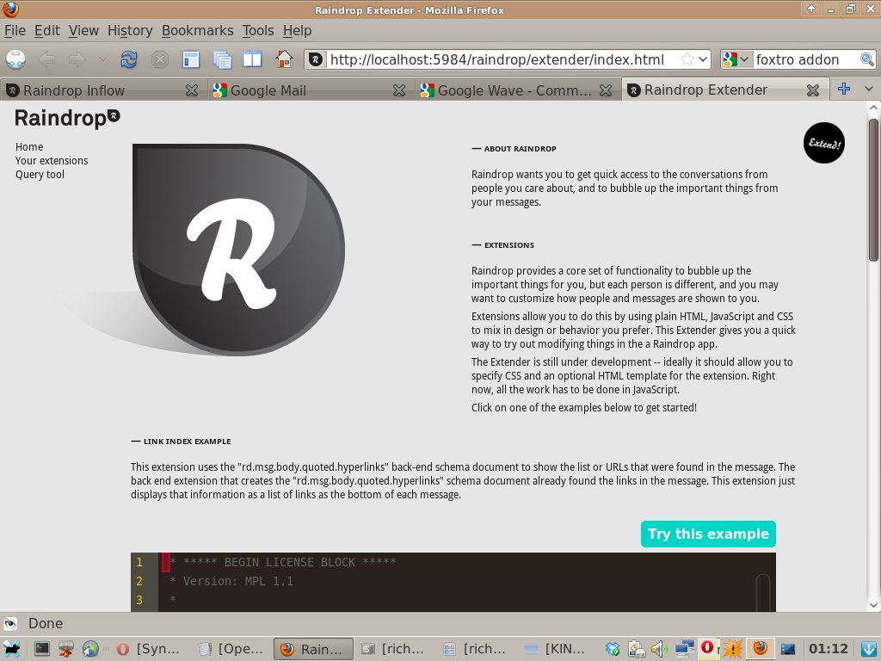Reload the page with the refresh icon
The width and height of the screenshot is (881, 661).
click(x=129, y=59)
